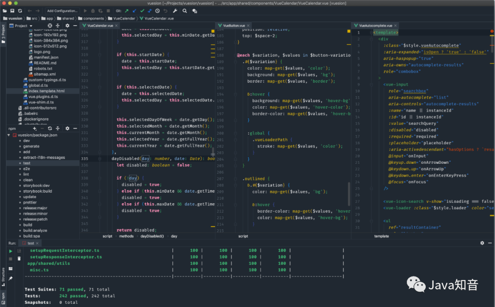Toggle npm tool window side tab
The image size is (495, 307).
pos(3,298)
